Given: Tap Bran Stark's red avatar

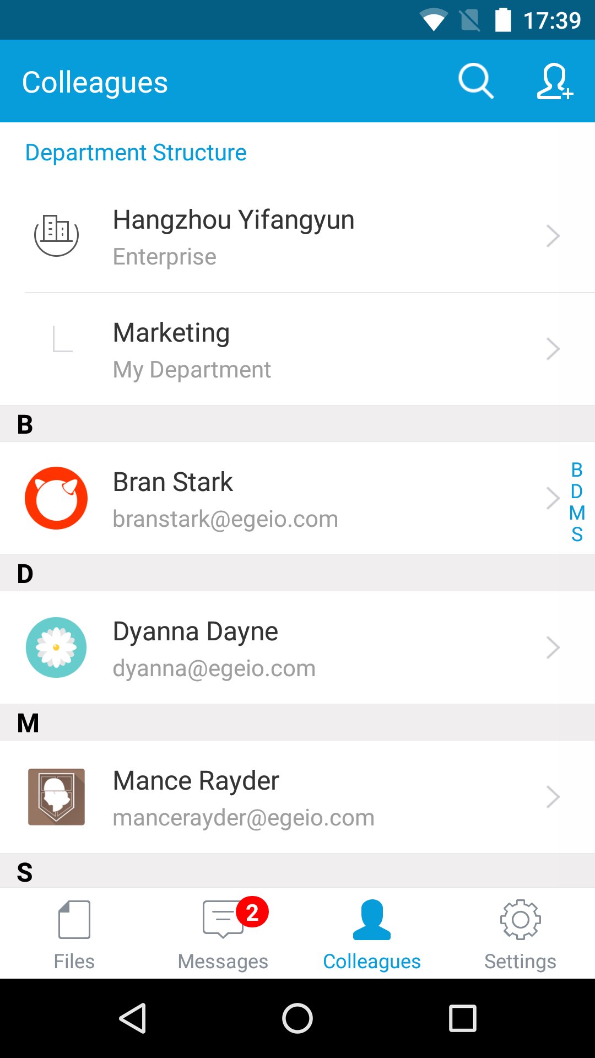Looking at the screenshot, I should click(56, 498).
